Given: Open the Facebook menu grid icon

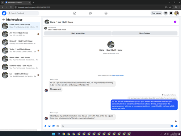Looking at the screenshot, I should click(x=165, y=13).
